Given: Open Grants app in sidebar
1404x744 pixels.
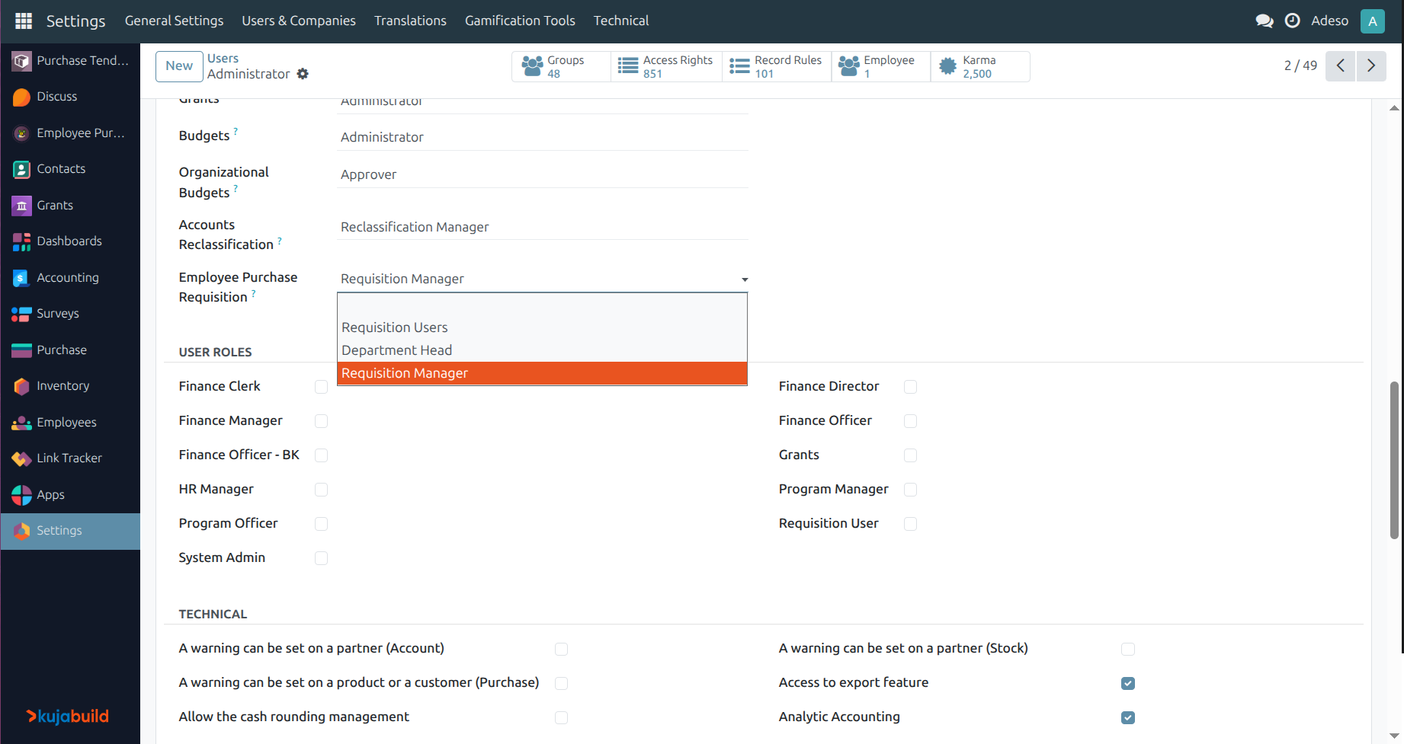Looking at the screenshot, I should [x=70, y=205].
